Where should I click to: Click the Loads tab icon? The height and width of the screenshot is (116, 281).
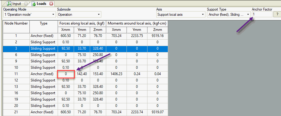[34, 4]
